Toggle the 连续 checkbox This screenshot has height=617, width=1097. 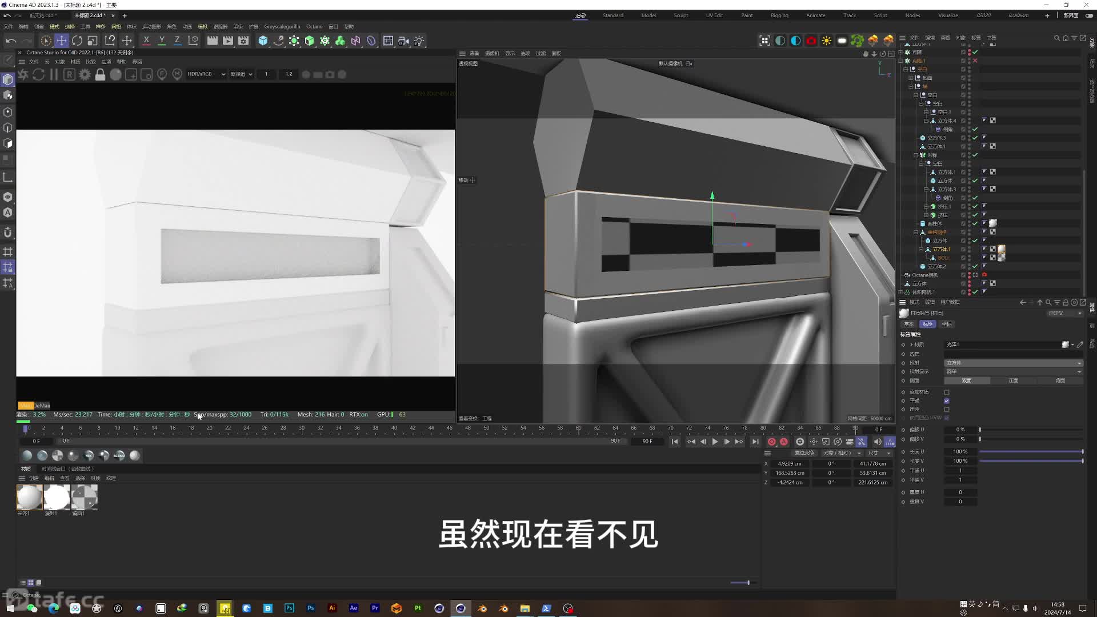947,410
